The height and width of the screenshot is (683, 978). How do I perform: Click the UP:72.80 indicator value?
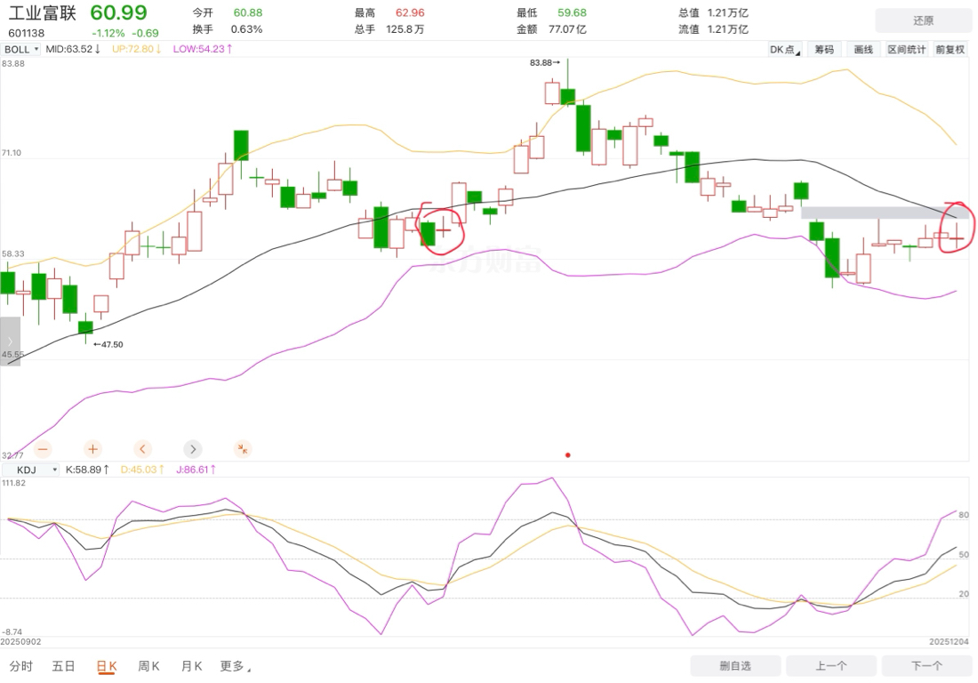point(137,49)
